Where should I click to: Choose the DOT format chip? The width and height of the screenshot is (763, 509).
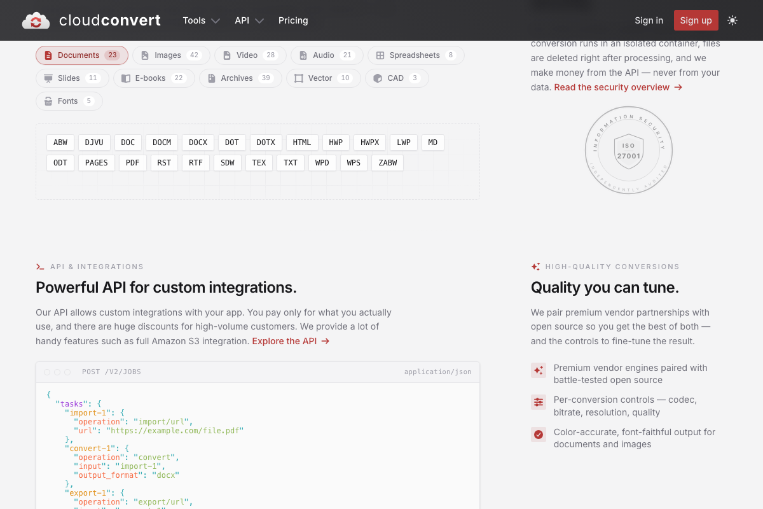click(232, 143)
